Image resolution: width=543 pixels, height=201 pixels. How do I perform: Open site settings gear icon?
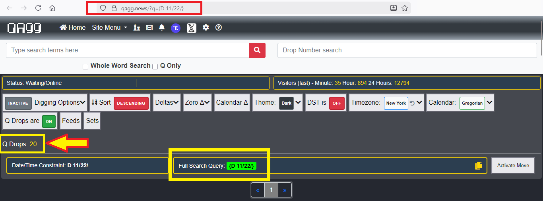tap(206, 28)
